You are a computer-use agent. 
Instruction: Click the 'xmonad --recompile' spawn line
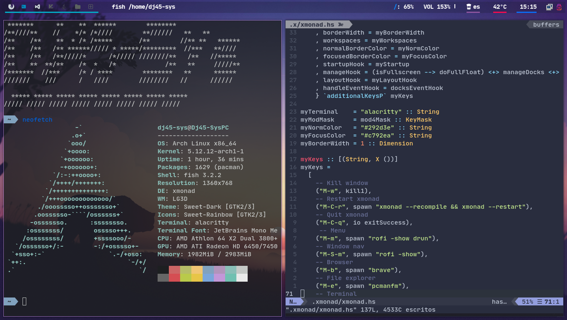(424, 207)
